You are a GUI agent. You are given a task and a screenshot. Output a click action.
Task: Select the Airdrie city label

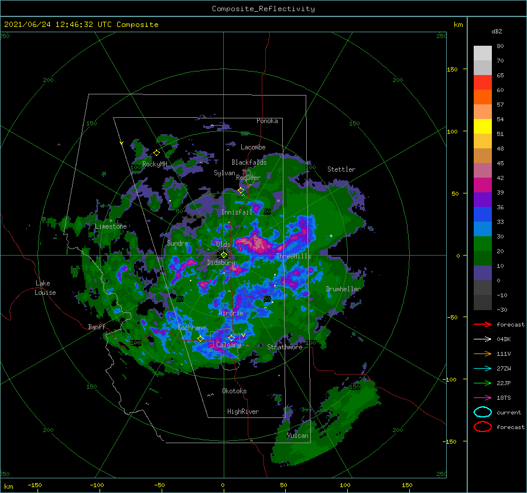coord(231,313)
